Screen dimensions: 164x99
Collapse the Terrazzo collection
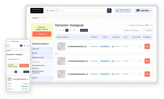tap(42, 62)
